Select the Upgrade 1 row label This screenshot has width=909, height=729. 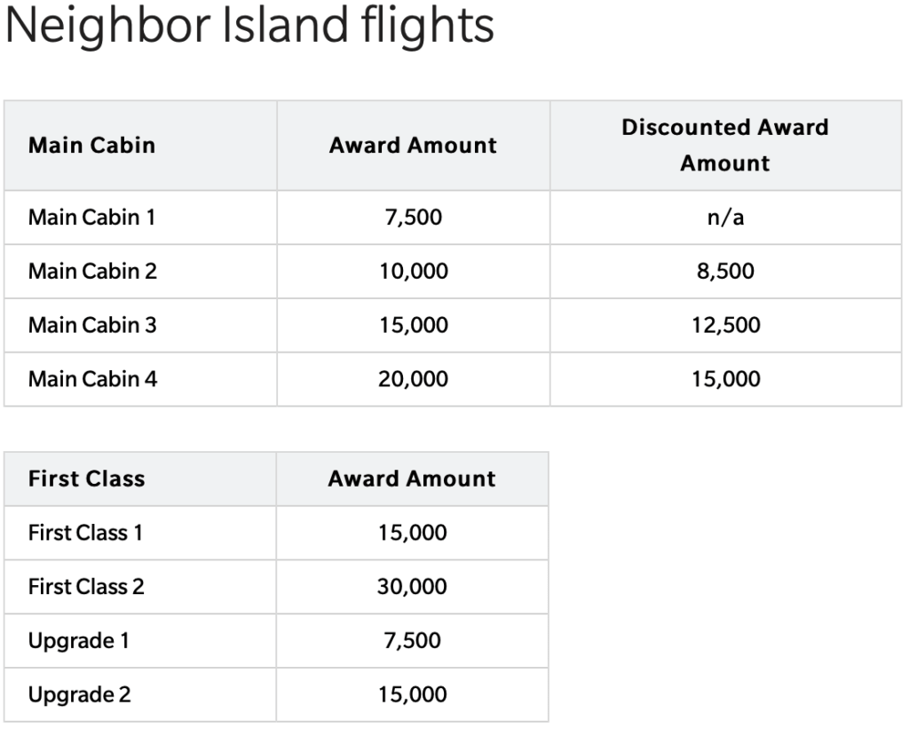pyautogui.click(x=78, y=641)
